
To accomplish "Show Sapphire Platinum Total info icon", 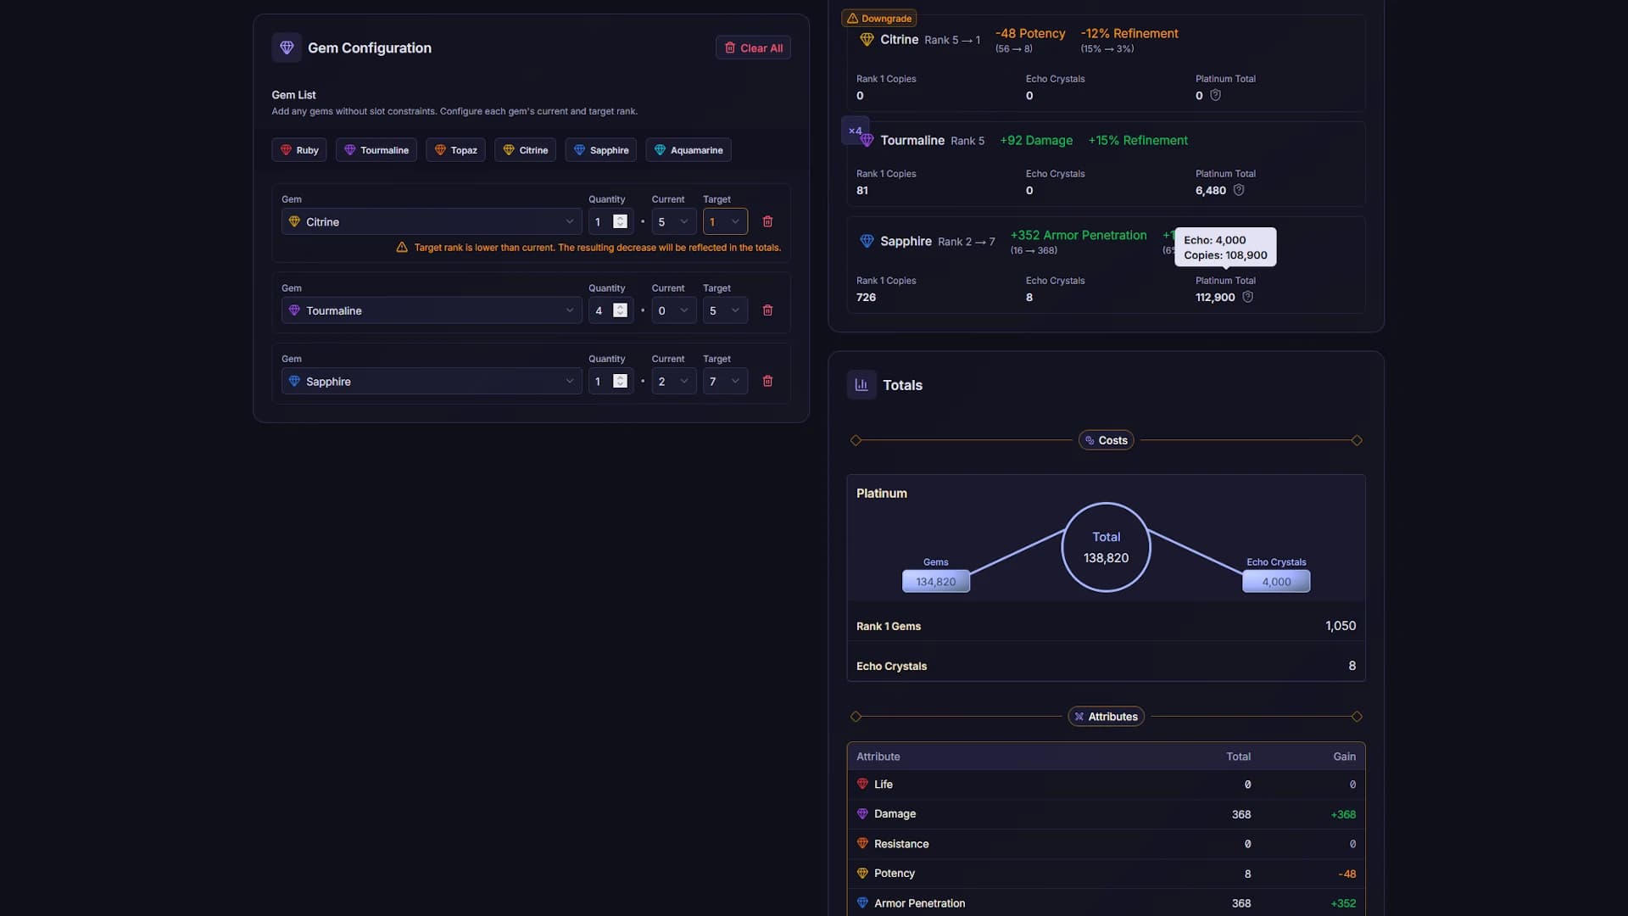I will click(x=1247, y=297).
